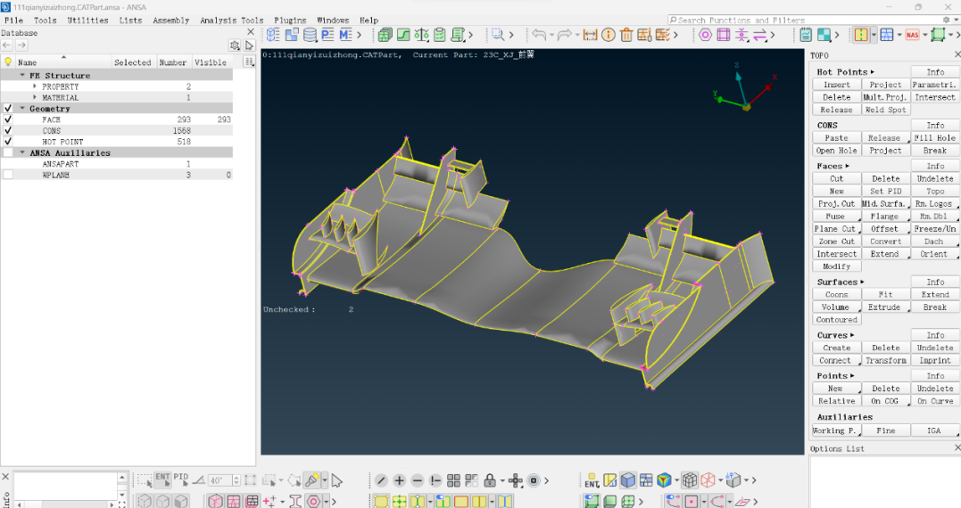The image size is (961, 508).
Task: Click the NAS deck selector icon
Action: pyautogui.click(x=912, y=35)
